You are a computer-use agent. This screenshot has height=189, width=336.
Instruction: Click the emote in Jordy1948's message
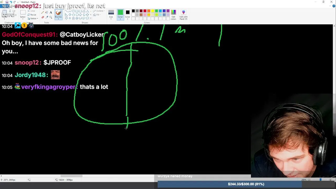click(55, 75)
